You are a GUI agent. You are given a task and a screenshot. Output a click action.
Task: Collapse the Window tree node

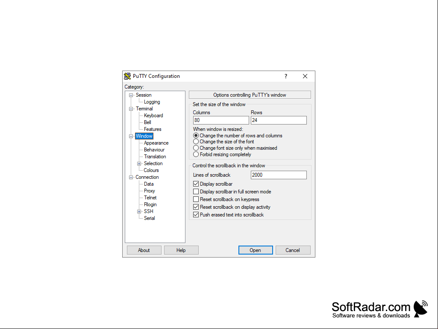[x=131, y=136]
